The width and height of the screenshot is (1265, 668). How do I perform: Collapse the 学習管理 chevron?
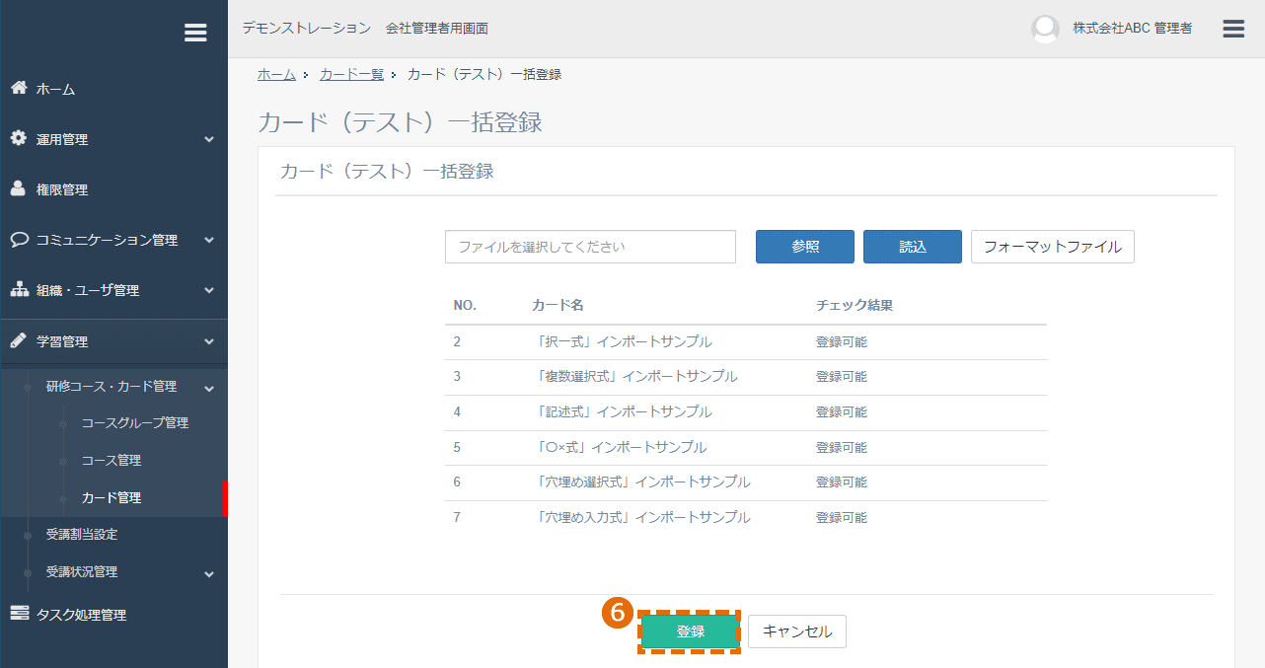coord(209,341)
